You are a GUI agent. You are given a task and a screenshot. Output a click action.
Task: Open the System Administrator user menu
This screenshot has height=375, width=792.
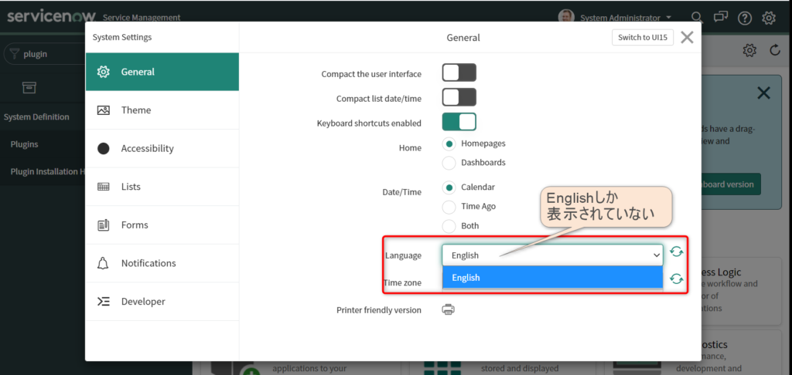point(626,18)
